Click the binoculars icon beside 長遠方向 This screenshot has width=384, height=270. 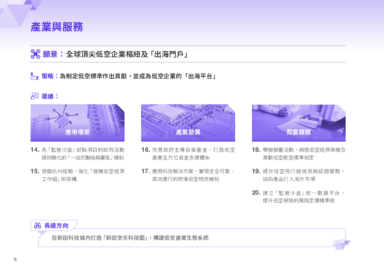[x=37, y=225]
